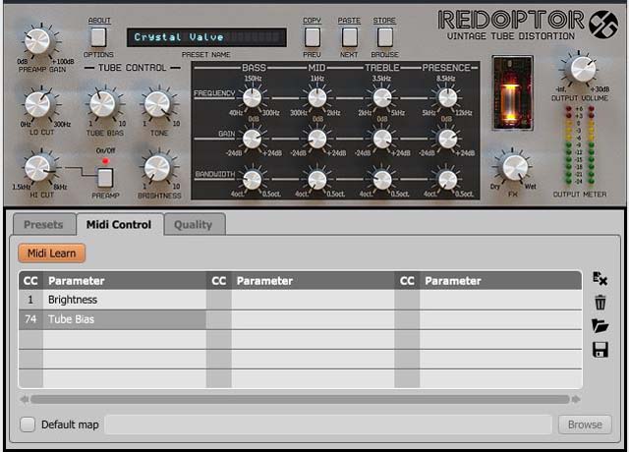Click the clear MIDI mappings icon
The image size is (629, 452).
[600, 280]
